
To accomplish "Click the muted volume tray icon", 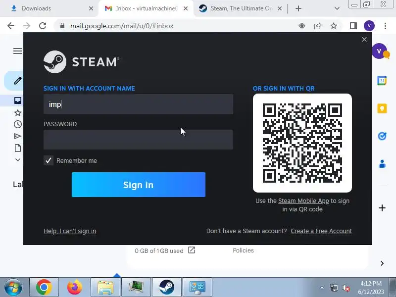I will (x=346, y=288).
